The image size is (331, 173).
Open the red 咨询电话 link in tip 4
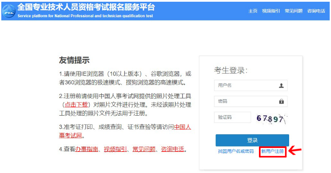tap(173, 149)
